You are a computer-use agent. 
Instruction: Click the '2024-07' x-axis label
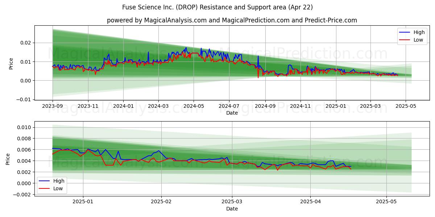click(229, 106)
